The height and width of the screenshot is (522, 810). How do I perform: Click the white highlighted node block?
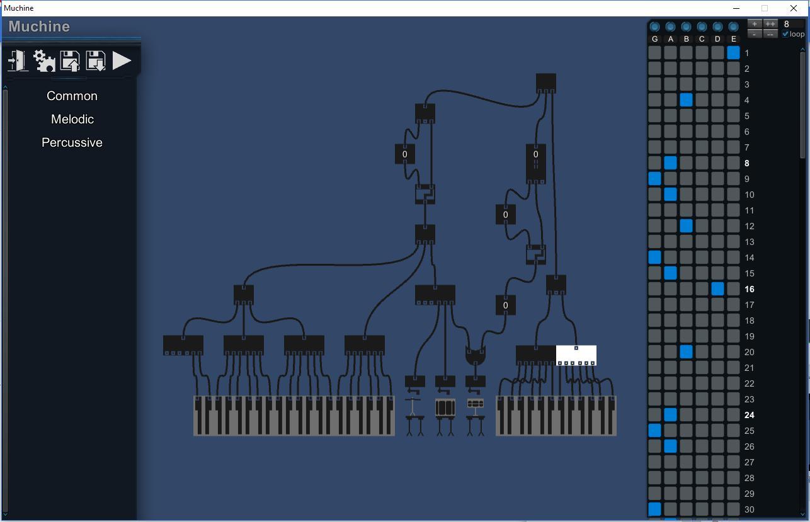(x=576, y=355)
